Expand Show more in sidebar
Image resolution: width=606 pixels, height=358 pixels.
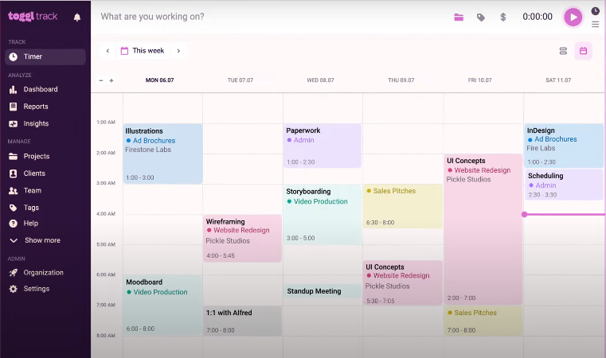[41, 240]
